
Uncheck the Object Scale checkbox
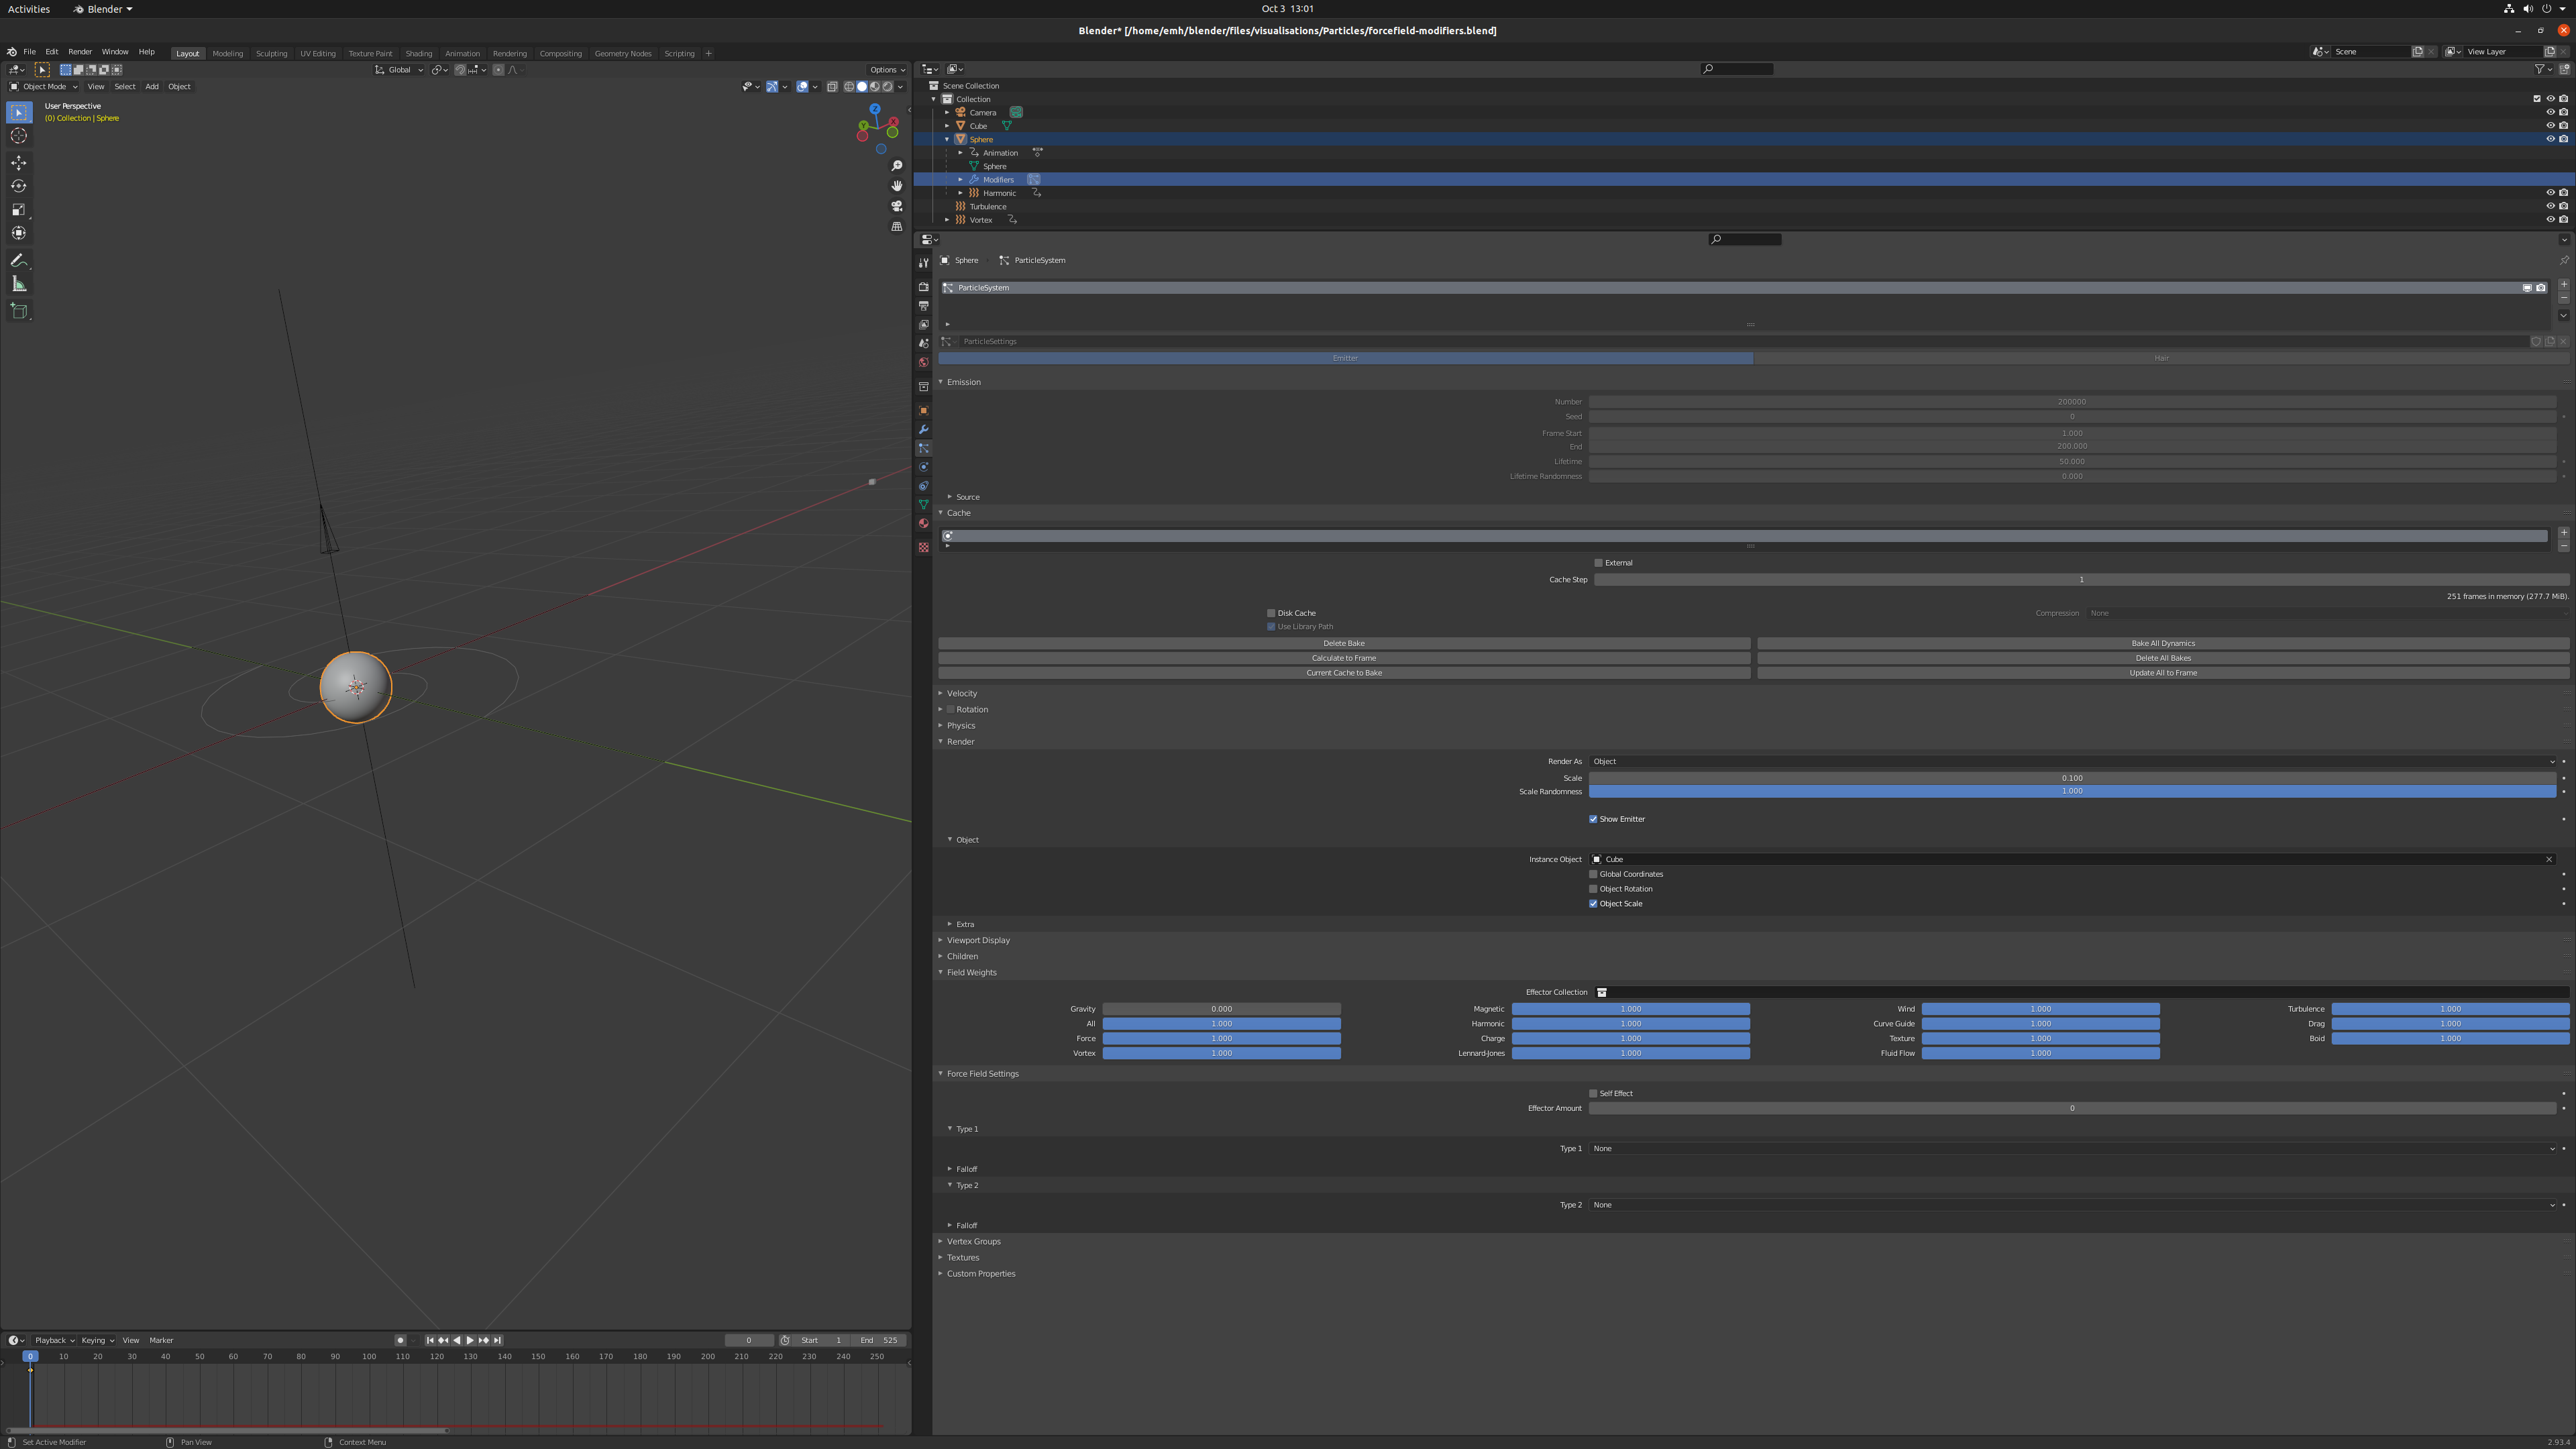(1593, 904)
